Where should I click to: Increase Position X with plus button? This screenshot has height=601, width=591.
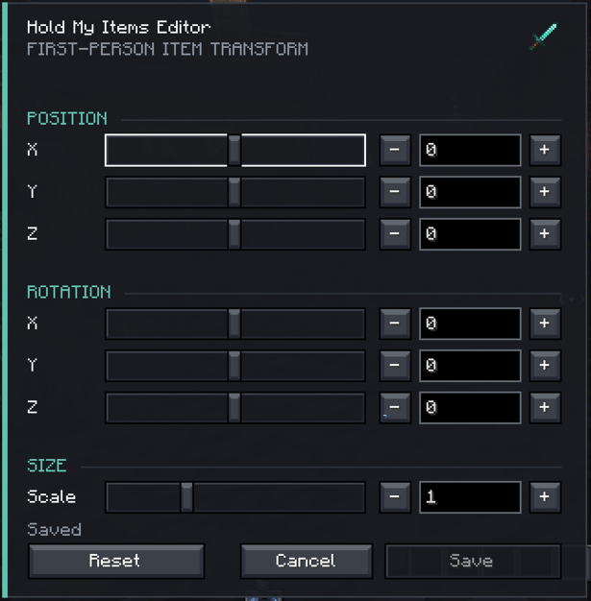pyautogui.click(x=545, y=150)
